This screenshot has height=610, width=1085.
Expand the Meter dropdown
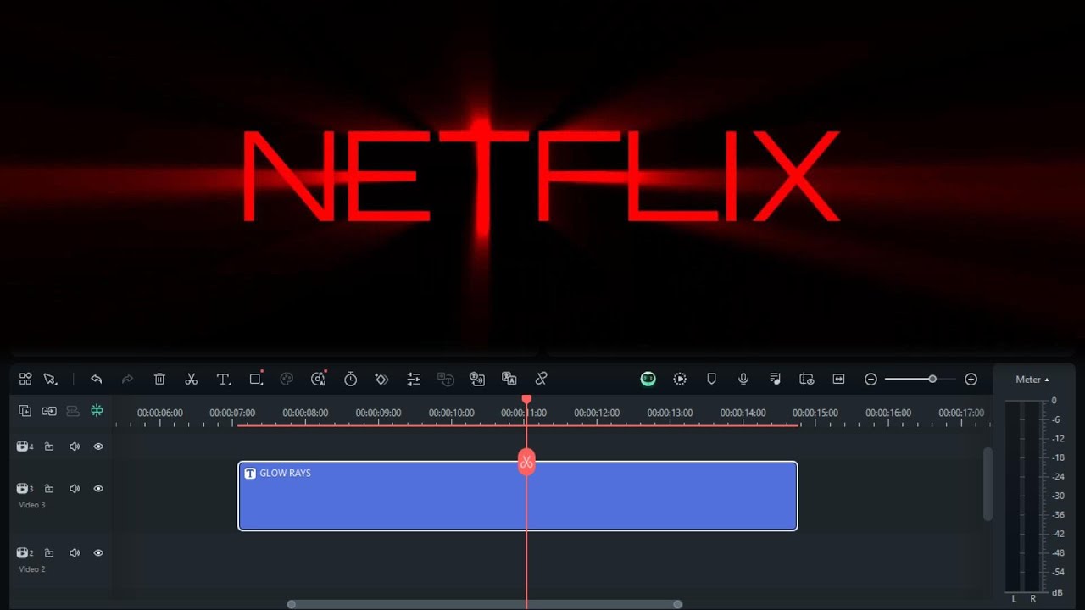[x=1032, y=380]
